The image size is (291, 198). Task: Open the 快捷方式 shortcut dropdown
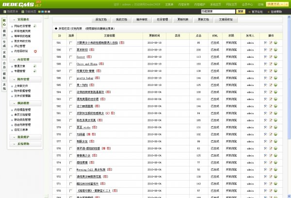275,4
